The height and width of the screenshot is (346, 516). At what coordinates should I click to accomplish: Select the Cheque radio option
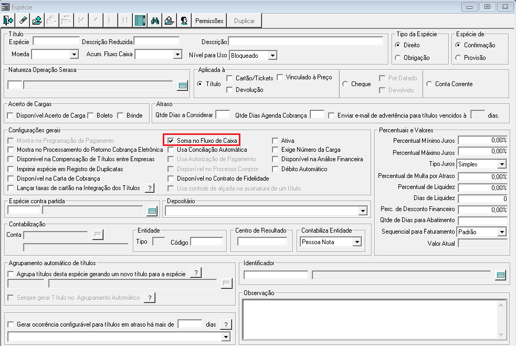tap(345, 84)
